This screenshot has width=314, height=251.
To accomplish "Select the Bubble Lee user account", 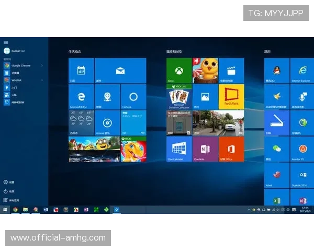I will [x=15, y=51].
